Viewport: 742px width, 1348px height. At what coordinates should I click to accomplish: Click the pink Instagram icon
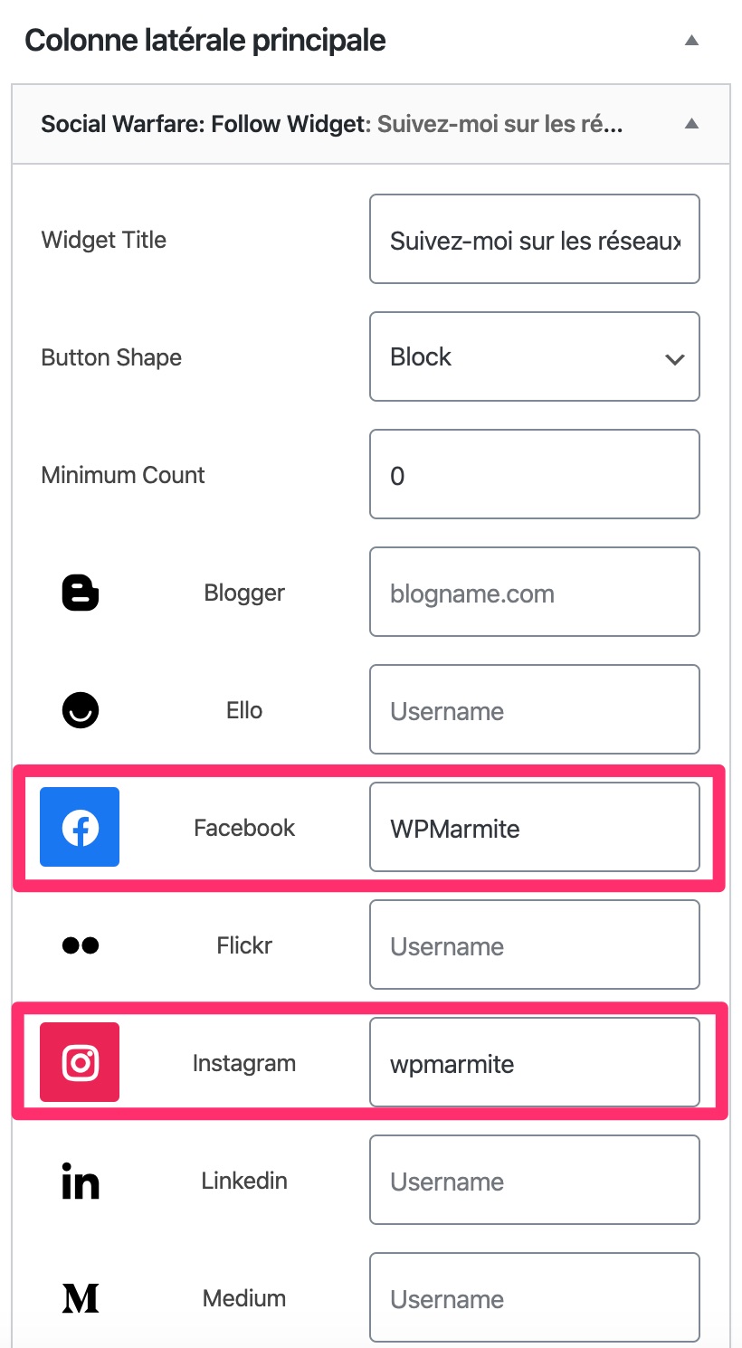80,1063
